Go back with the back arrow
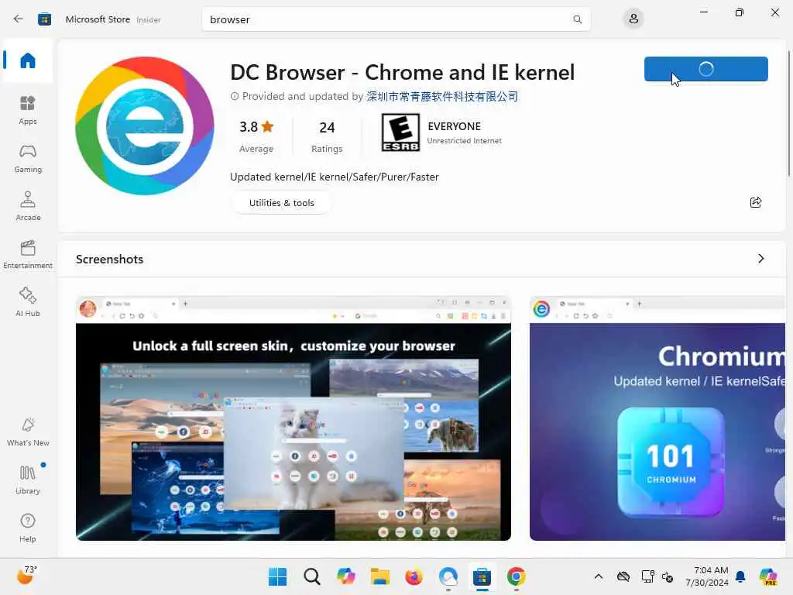 click(x=19, y=19)
